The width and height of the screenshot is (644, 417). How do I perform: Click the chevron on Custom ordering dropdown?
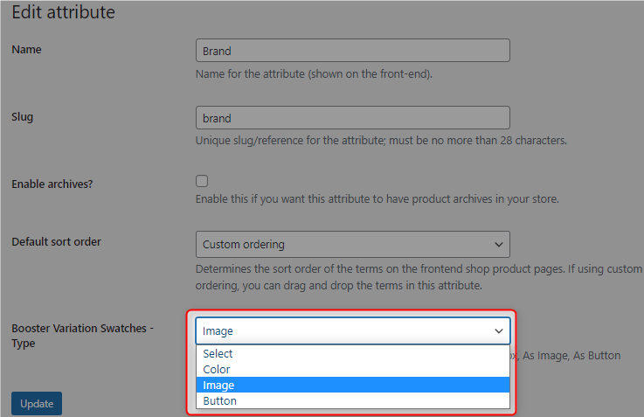click(499, 245)
